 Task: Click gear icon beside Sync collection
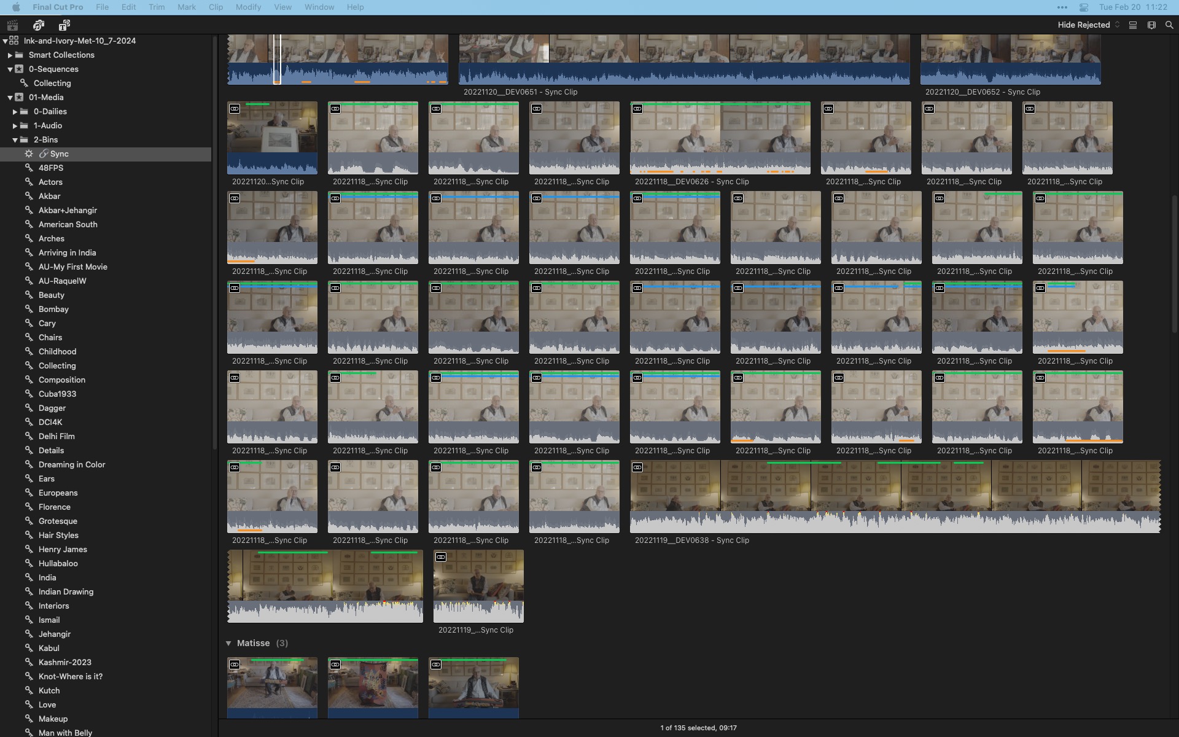coord(29,154)
